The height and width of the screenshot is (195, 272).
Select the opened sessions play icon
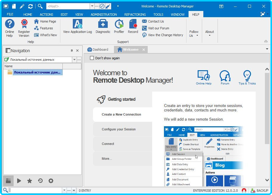pyautogui.click(x=19, y=181)
